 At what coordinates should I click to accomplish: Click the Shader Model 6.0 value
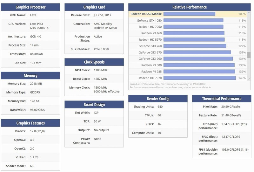[x=32, y=166]
